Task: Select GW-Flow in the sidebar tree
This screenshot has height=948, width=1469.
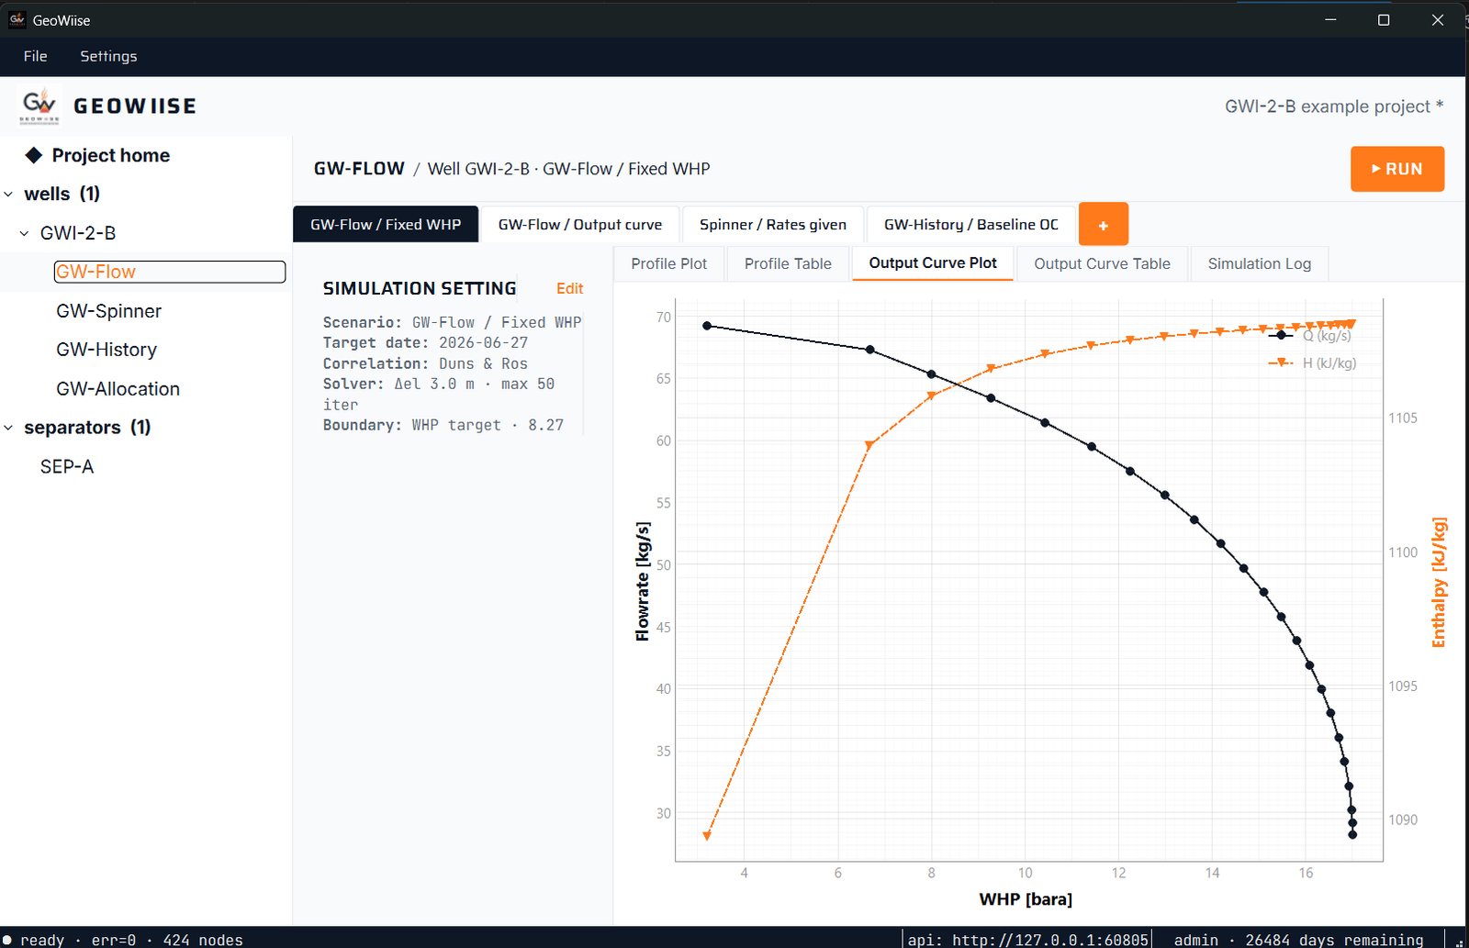Action: pyautogui.click(x=170, y=272)
